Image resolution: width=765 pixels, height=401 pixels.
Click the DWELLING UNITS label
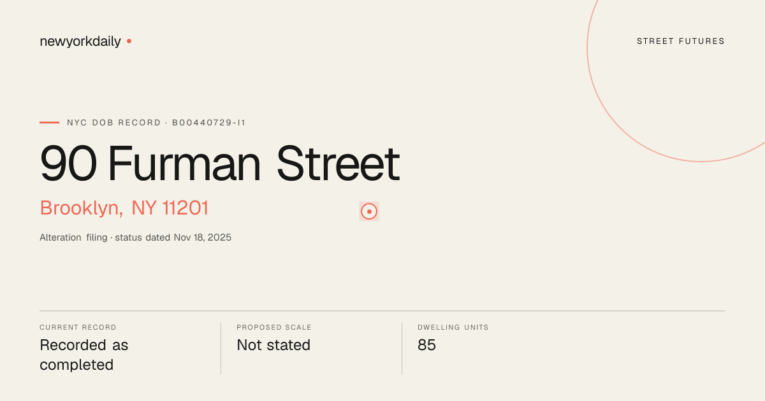coord(453,327)
